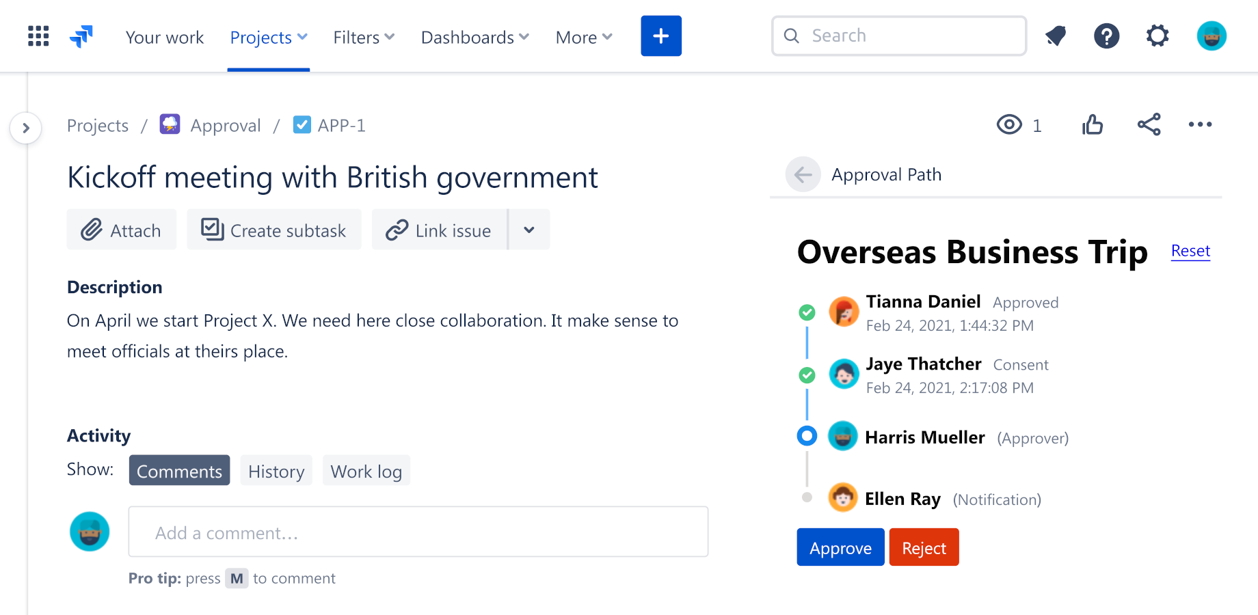
Task: Click the watcher count 1
Action: [x=1036, y=126]
